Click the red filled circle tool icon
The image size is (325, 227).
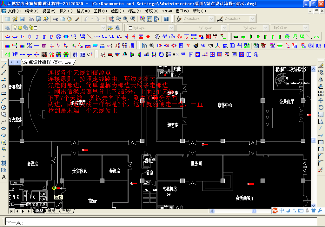click(x=148, y=37)
